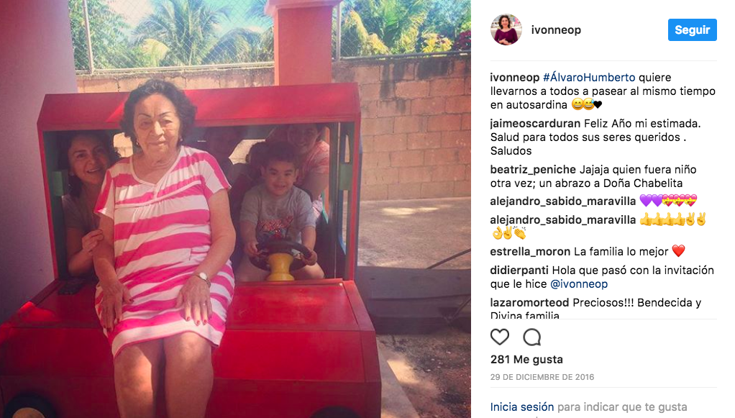Click the main post photo

coord(235,209)
